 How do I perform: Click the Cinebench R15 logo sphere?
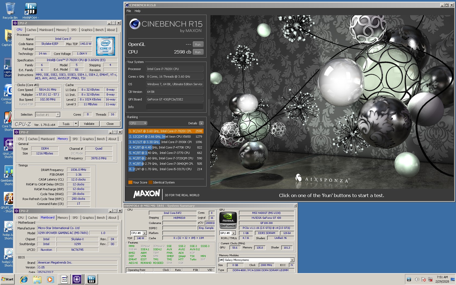coord(135,24)
